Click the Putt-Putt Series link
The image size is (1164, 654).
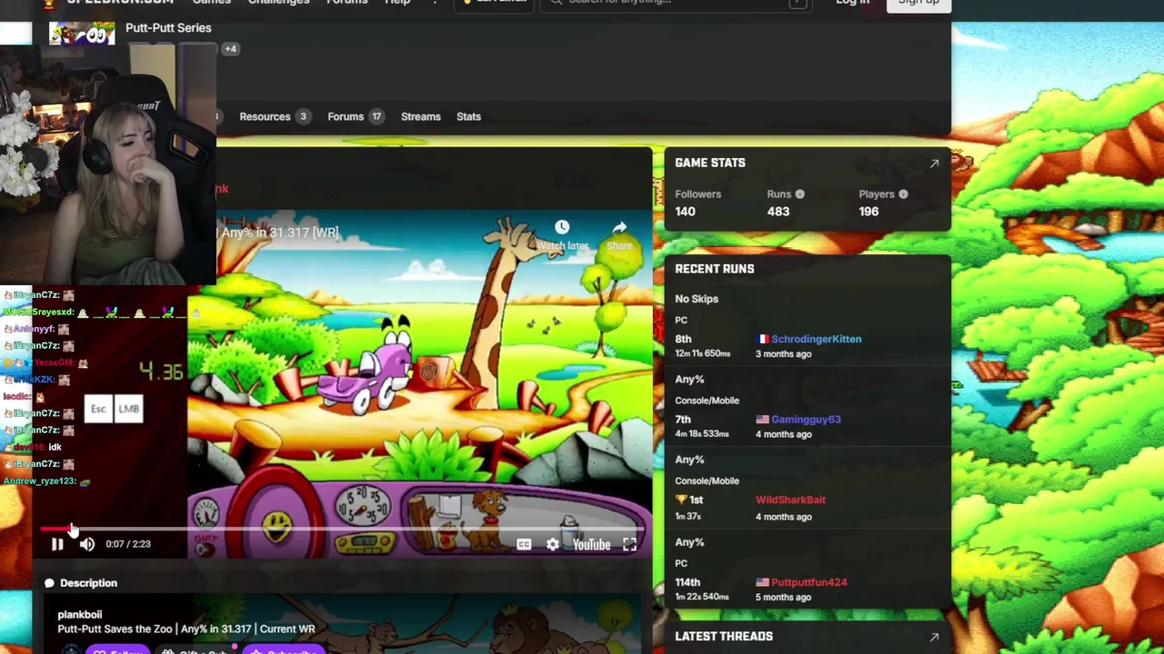[168, 28]
